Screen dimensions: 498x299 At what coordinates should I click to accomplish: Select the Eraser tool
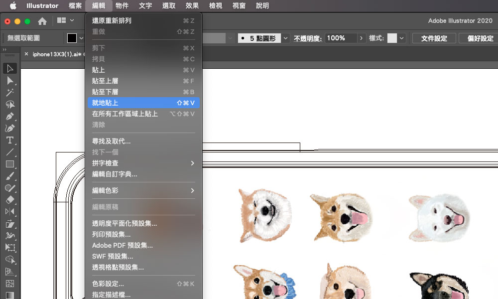(10, 199)
